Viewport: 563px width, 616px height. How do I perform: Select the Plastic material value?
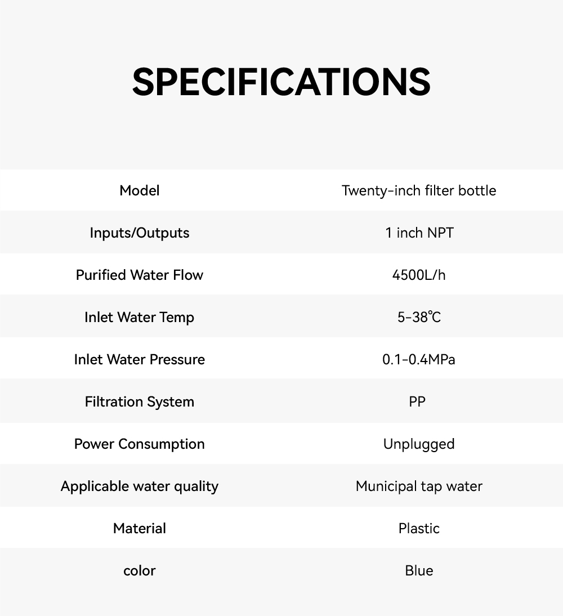(x=419, y=528)
